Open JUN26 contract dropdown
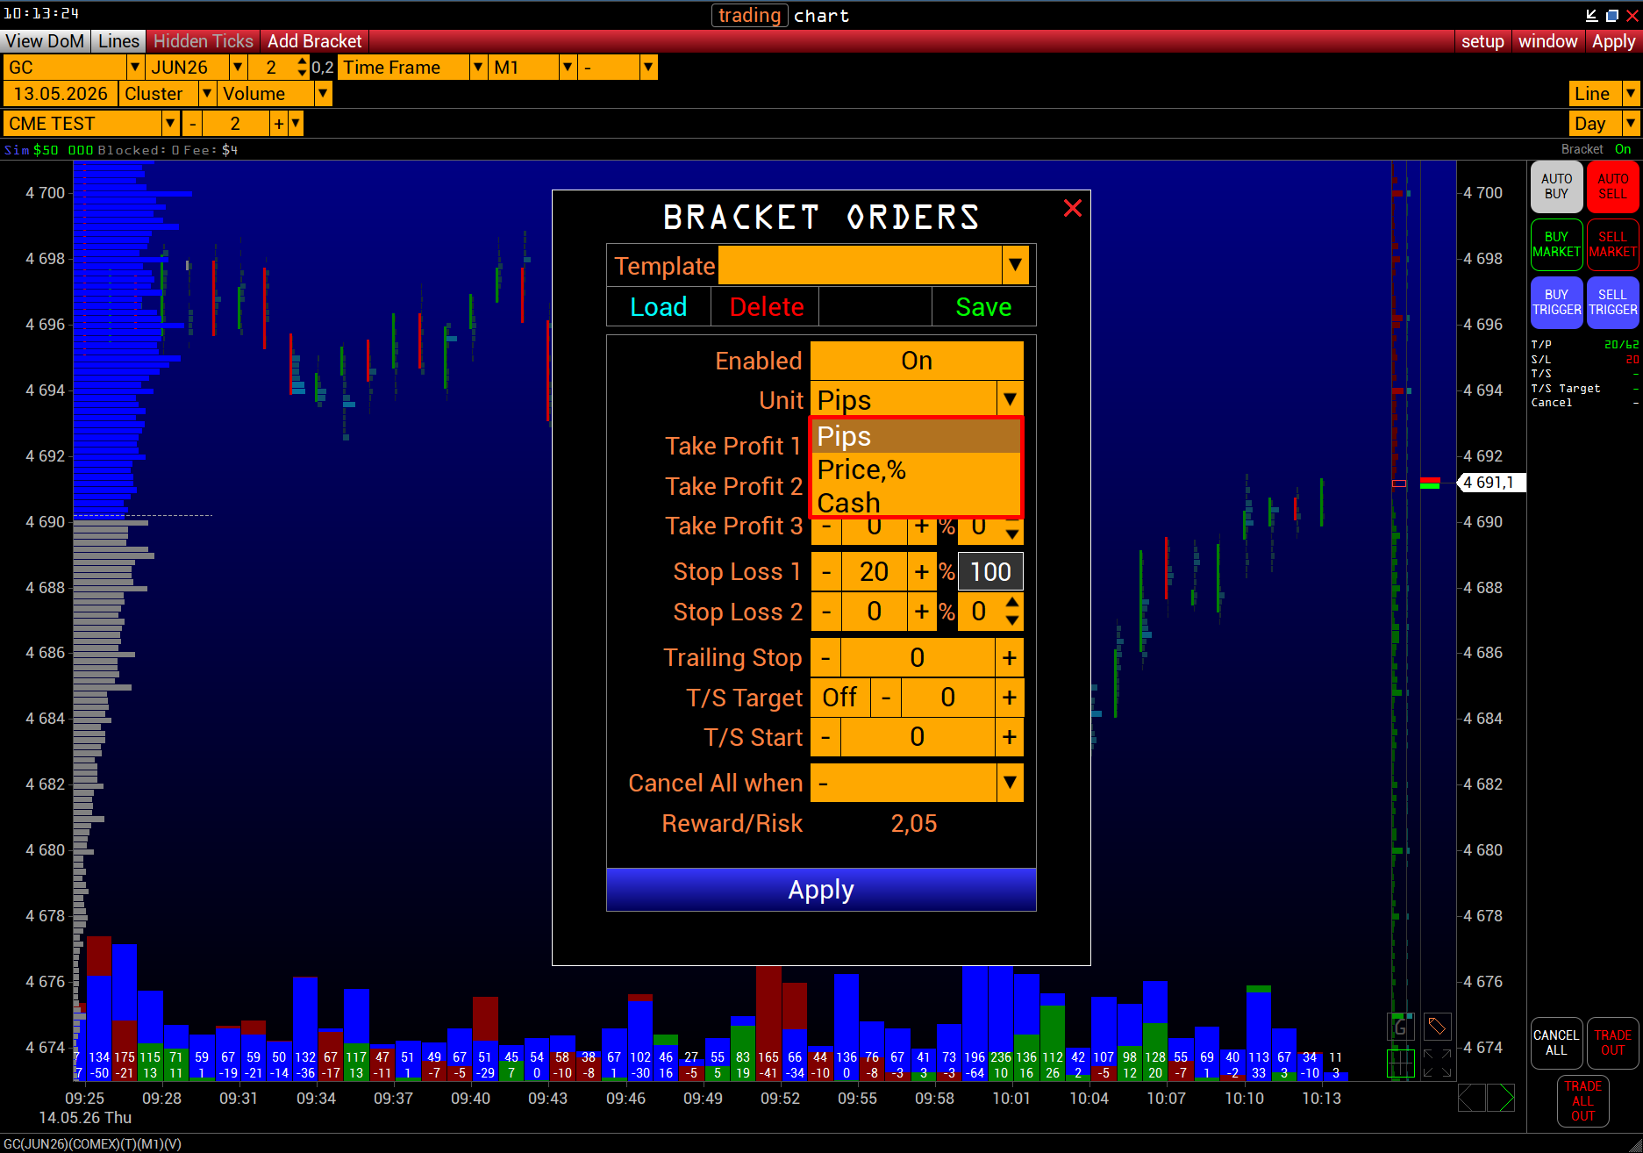The width and height of the screenshot is (1643, 1153). (x=238, y=68)
